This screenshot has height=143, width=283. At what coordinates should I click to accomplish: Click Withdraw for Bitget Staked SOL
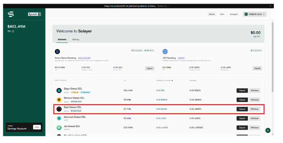[x=254, y=91]
